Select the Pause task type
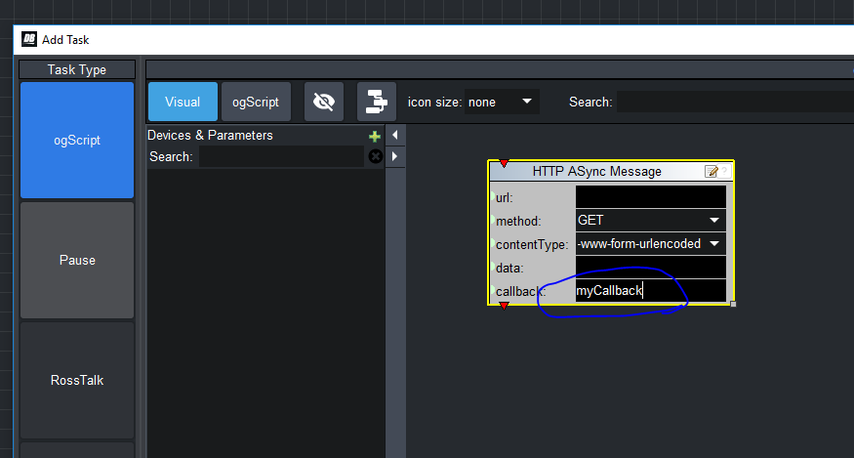The width and height of the screenshot is (854, 458). click(77, 260)
